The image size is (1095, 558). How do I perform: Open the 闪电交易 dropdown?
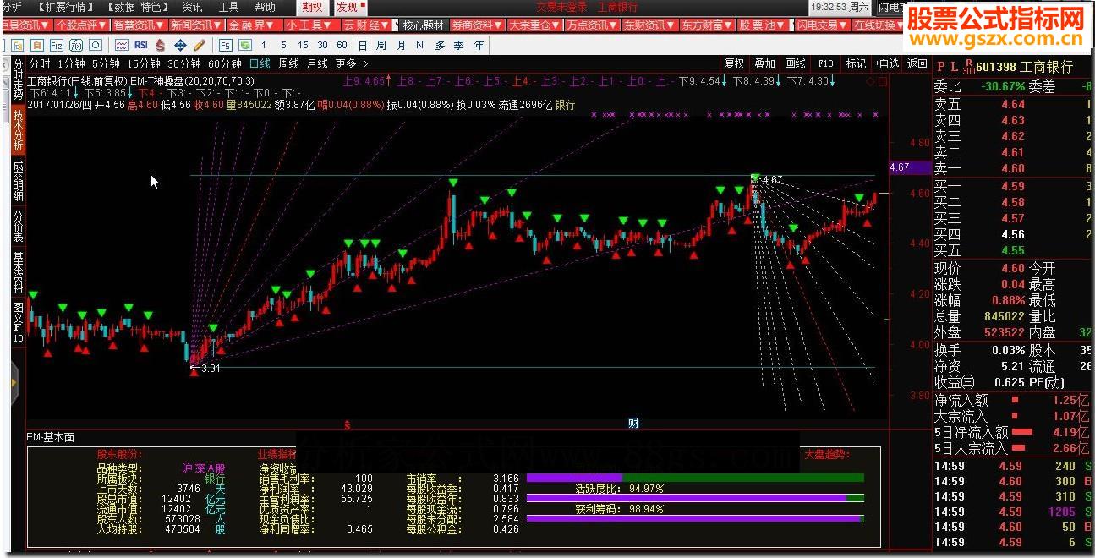pyautogui.click(x=821, y=25)
